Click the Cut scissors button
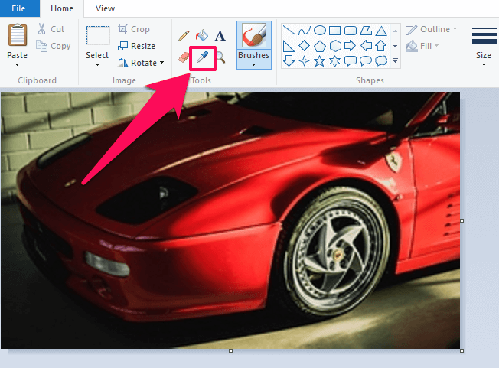499x368 pixels. (51, 29)
